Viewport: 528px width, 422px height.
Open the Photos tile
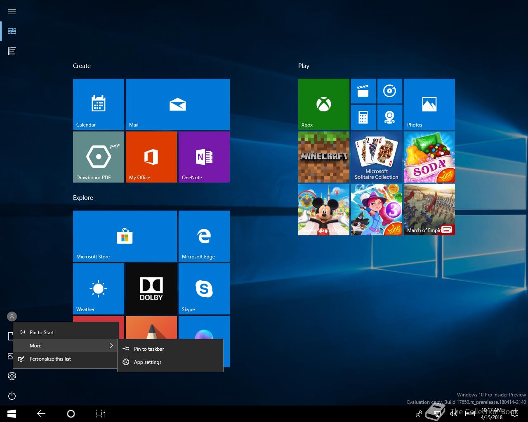429,104
